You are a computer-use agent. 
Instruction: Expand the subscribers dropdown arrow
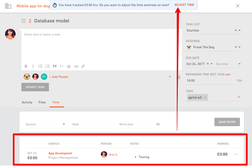170,77
